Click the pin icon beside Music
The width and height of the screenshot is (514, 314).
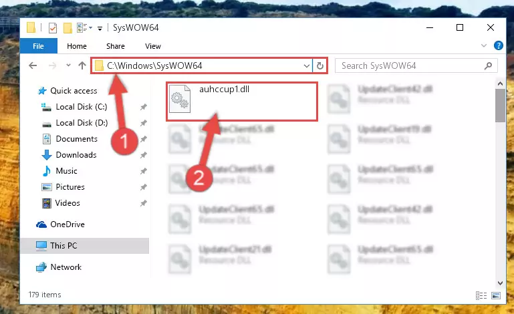point(143,171)
